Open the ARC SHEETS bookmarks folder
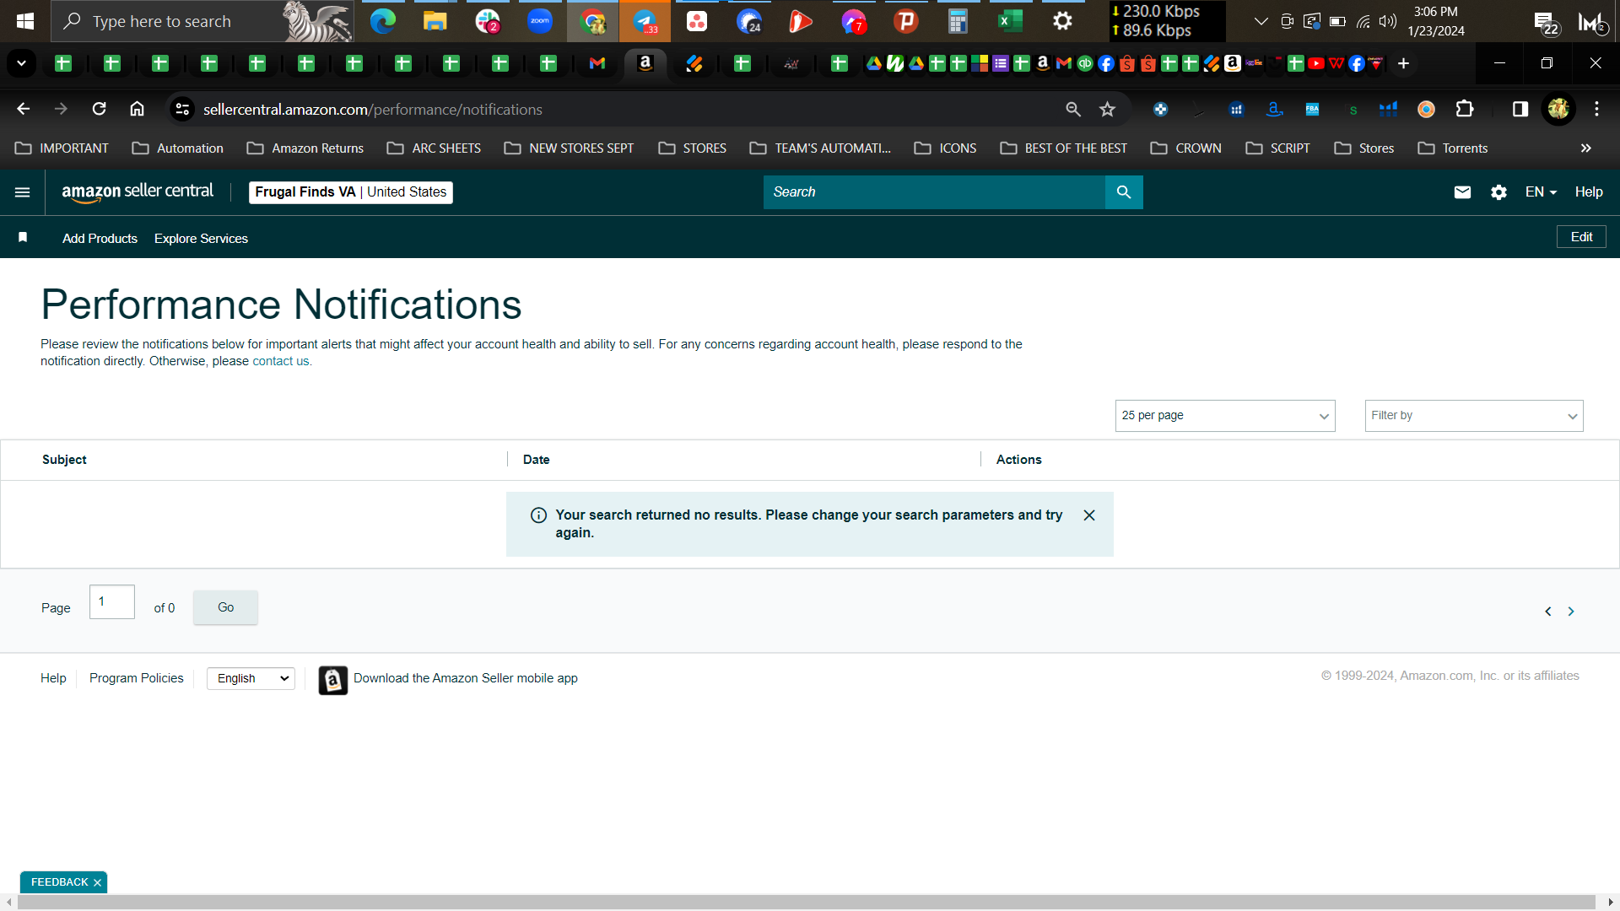 [434, 148]
